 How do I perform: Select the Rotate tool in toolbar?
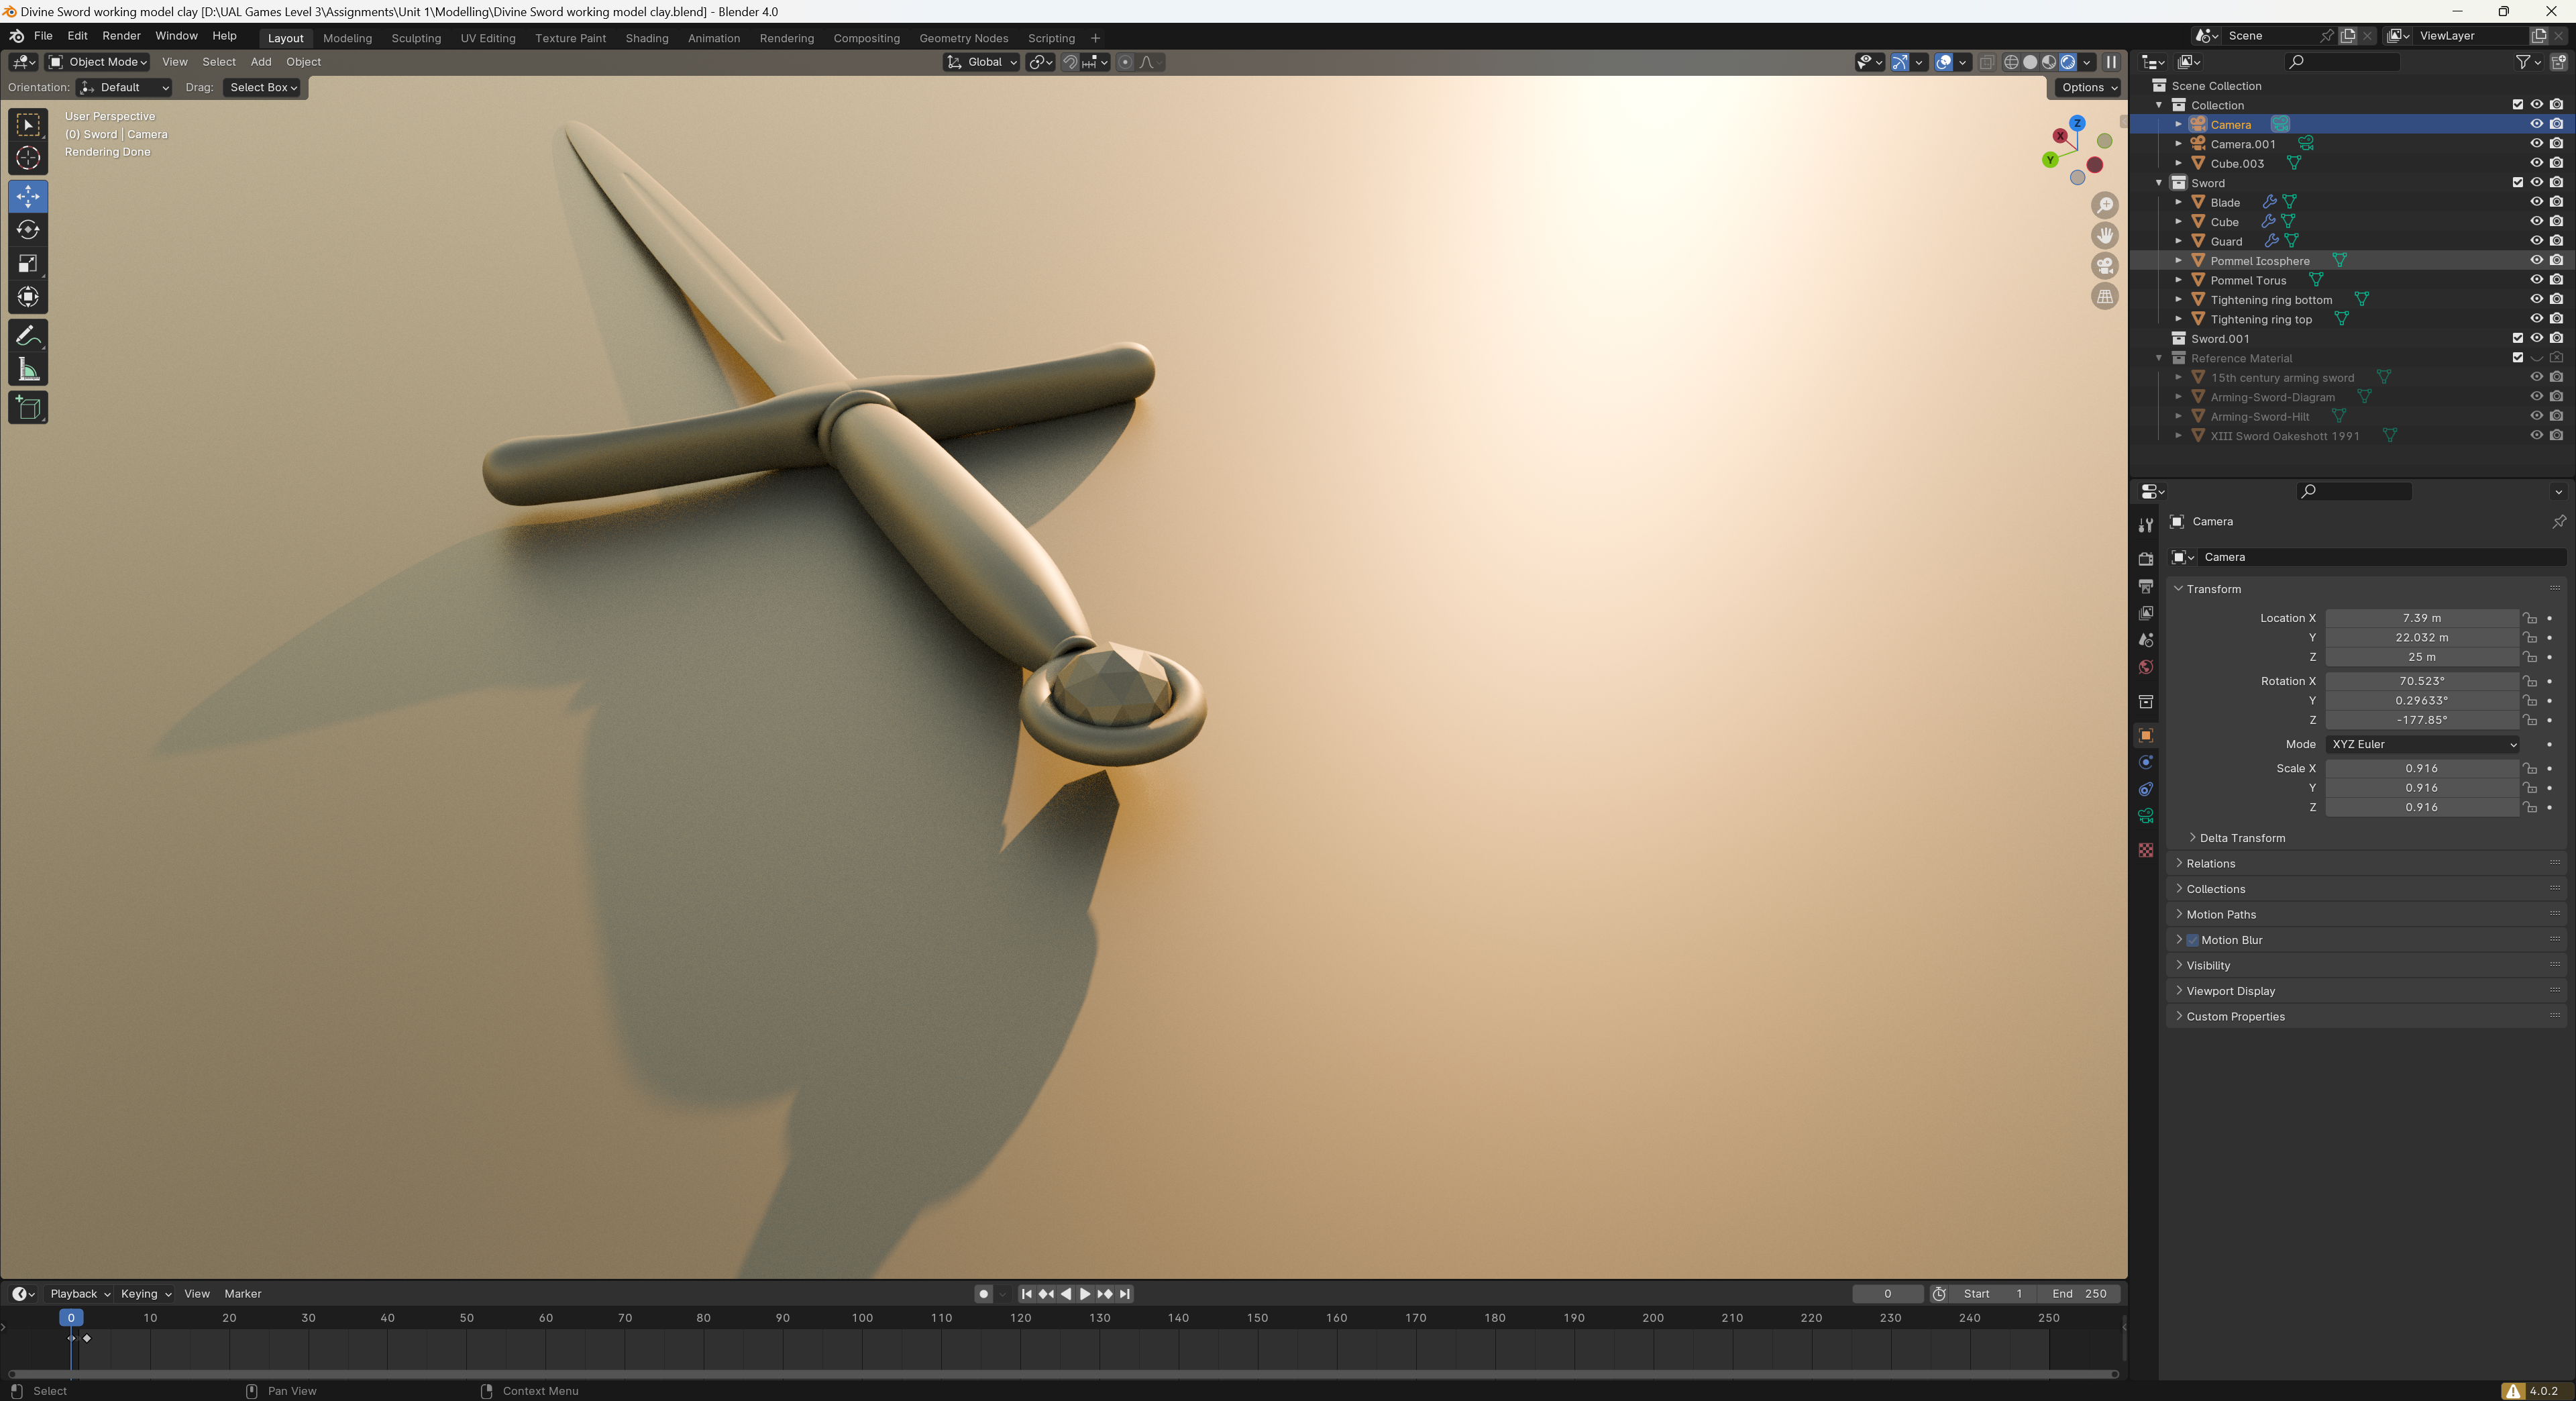(x=28, y=230)
